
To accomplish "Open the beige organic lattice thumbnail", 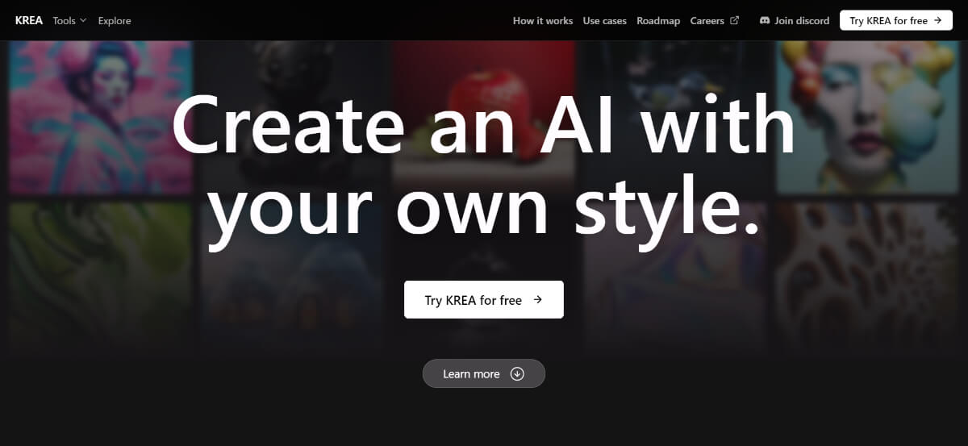I will 868,278.
